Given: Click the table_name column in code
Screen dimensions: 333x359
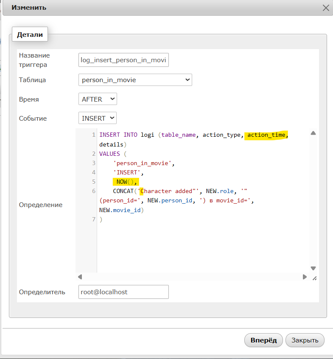Looking at the screenshot, I should pyautogui.click(x=178, y=135).
